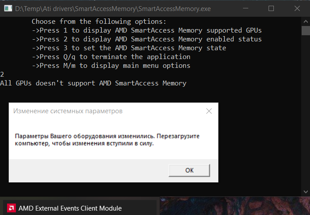Click the console scrollbar up arrow
310x215 pixels.
(x=305, y=22)
